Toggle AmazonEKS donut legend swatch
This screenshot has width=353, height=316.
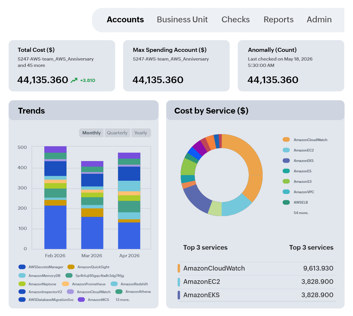286,160
